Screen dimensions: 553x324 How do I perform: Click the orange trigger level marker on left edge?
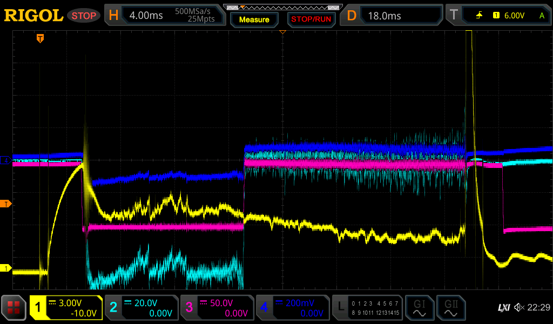(6, 204)
